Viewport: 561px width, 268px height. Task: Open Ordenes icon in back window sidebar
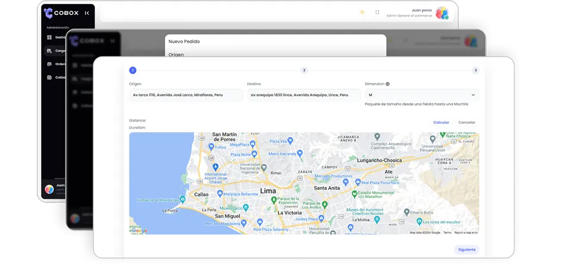tap(49, 64)
